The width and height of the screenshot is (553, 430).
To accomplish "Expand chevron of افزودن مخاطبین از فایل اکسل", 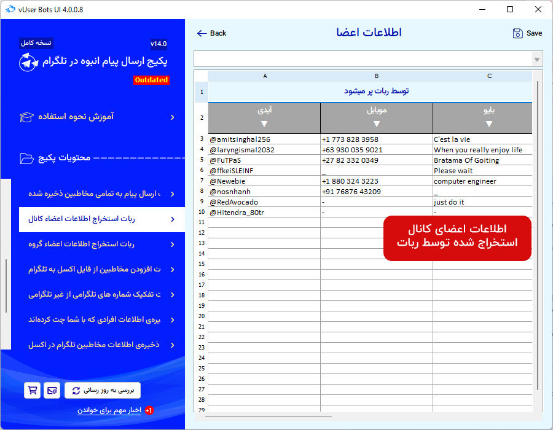I will [x=173, y=270].
